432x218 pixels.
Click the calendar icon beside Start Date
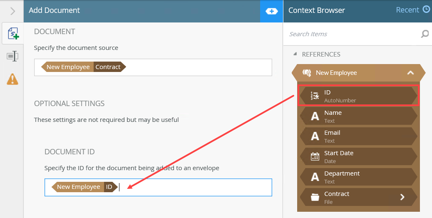(315, 156)
